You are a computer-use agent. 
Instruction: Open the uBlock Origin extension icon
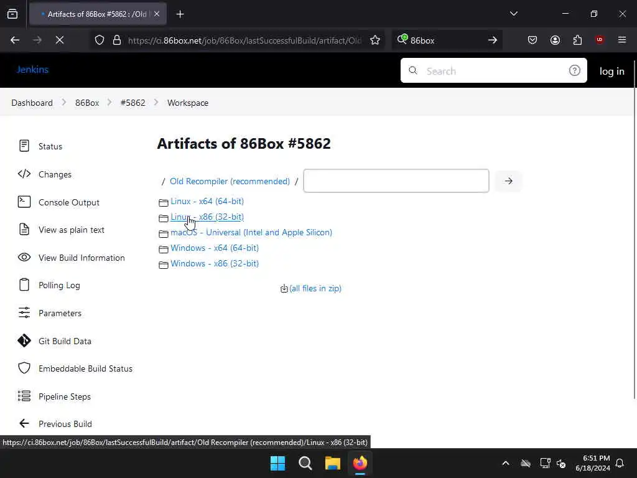600,40
